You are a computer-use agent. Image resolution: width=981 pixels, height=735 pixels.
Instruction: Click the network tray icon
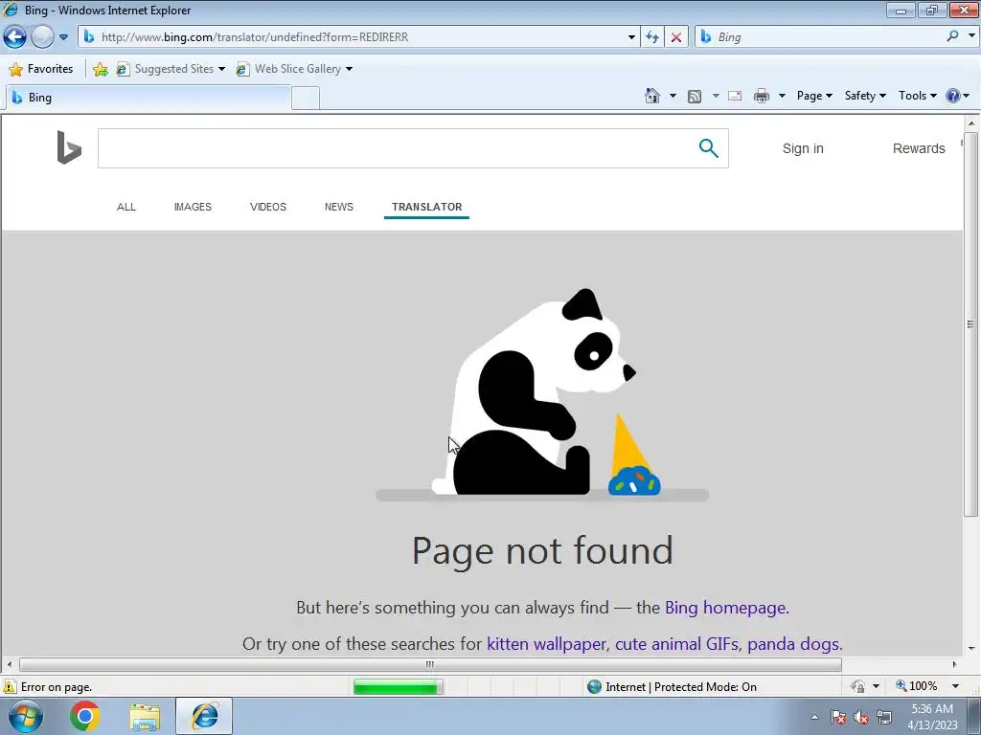point(884,717)
